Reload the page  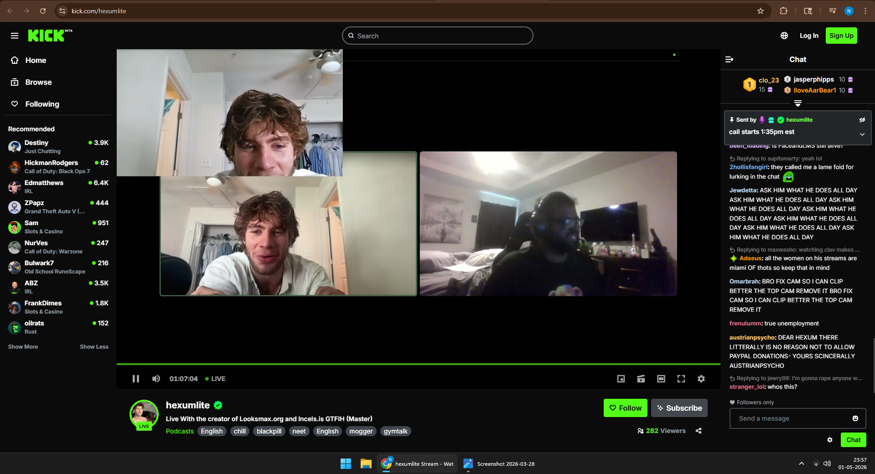point(43,11)
